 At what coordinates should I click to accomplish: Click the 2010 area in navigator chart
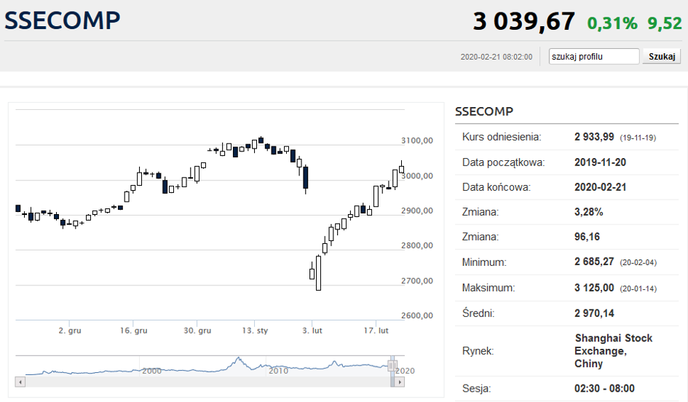click(278, 370)
